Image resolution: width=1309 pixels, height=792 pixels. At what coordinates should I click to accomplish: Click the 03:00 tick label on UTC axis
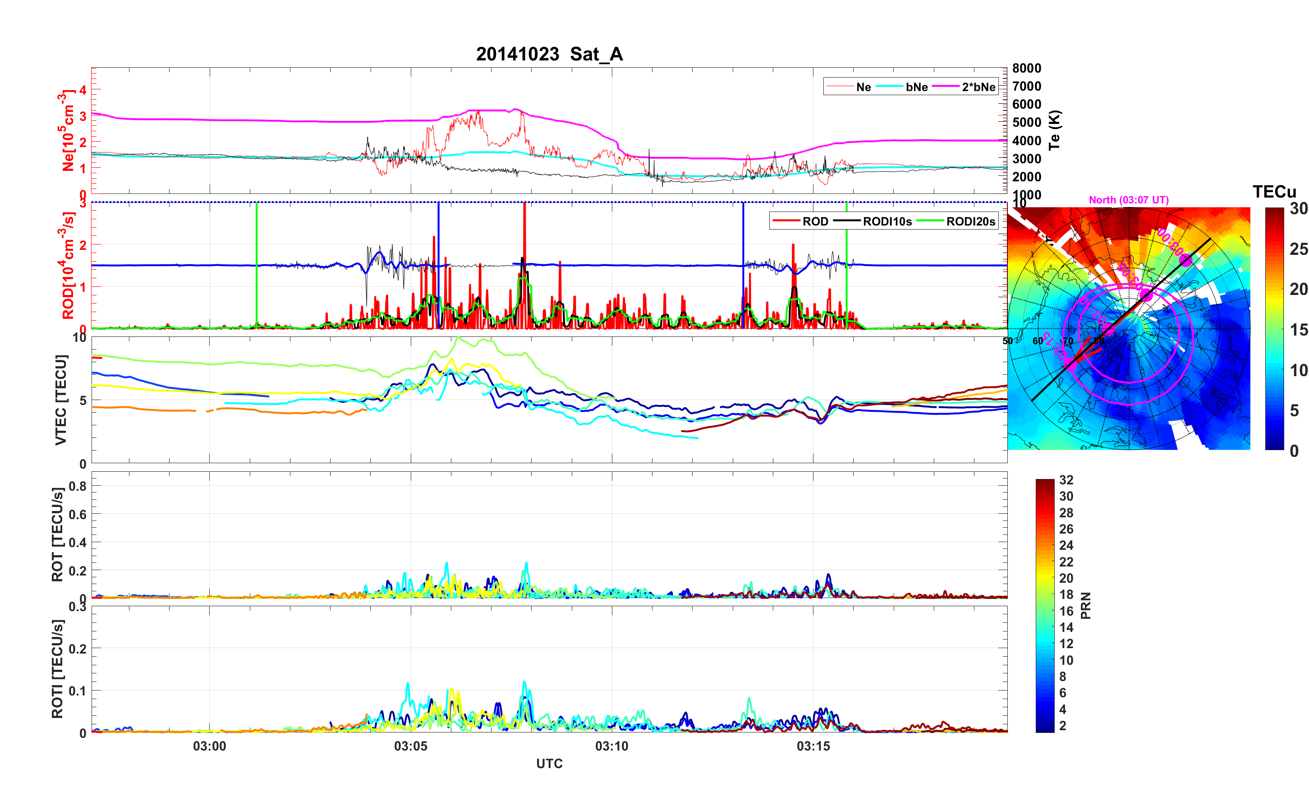[x=209, y=746]
